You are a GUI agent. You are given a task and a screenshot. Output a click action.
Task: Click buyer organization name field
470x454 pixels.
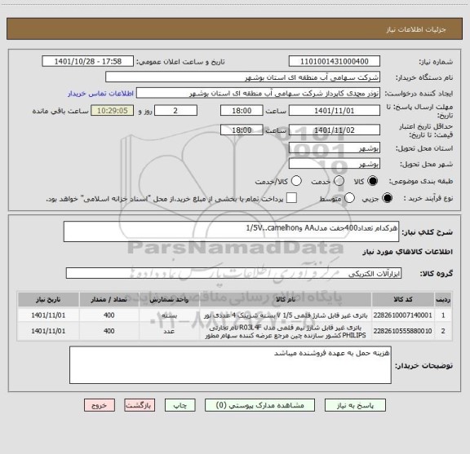point(243,77)
